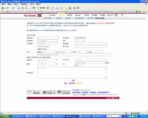
Task: Refresh the page using the green arrows icon
Action: tap(22, 8)
